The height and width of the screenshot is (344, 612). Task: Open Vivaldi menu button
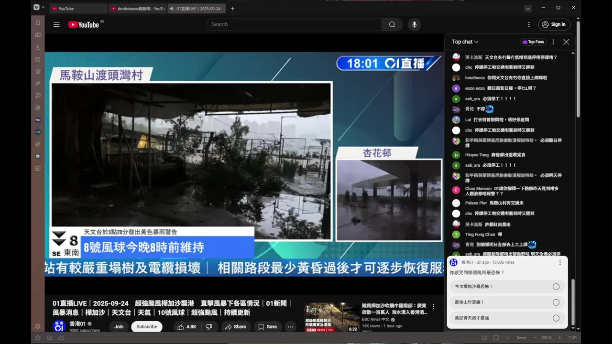(36, 7)
